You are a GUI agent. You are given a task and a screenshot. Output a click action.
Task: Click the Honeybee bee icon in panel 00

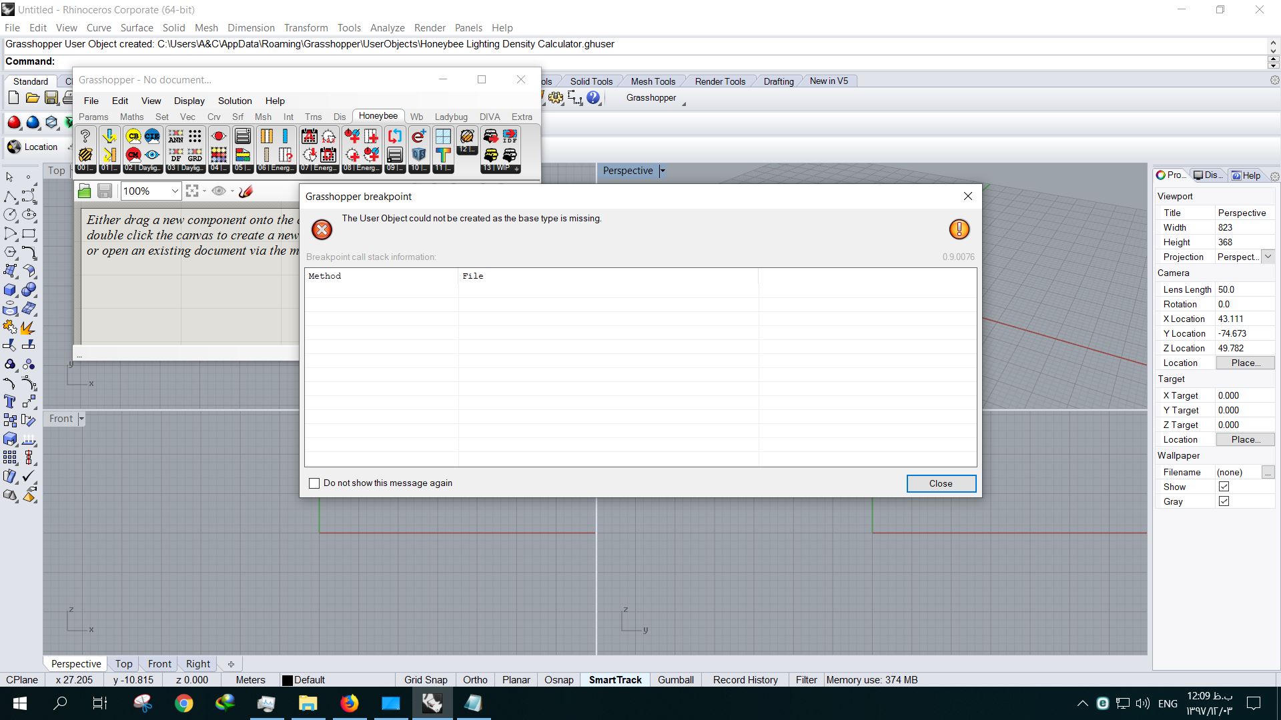85,155
